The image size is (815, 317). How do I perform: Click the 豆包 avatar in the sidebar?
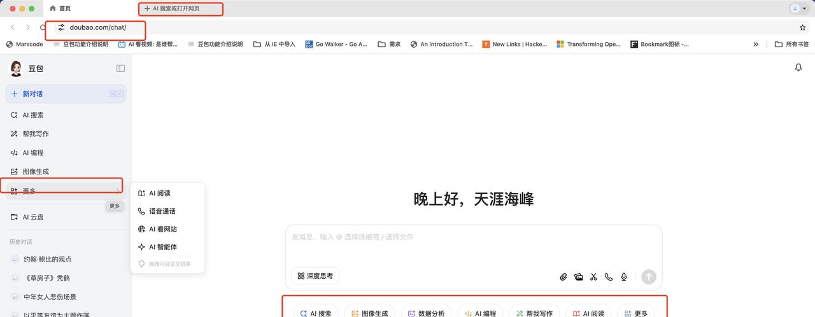(16, 68)
